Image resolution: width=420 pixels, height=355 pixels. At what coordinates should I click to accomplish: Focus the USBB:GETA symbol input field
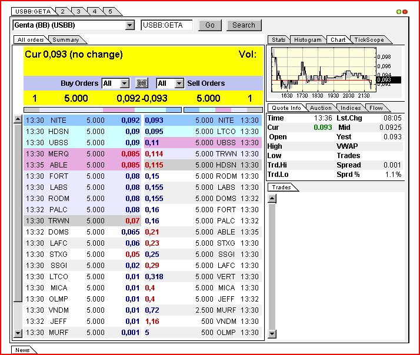(166, 25)
